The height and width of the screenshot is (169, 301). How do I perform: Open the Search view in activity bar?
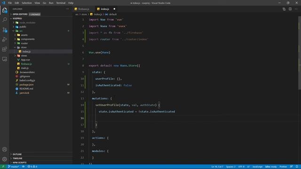4,20
